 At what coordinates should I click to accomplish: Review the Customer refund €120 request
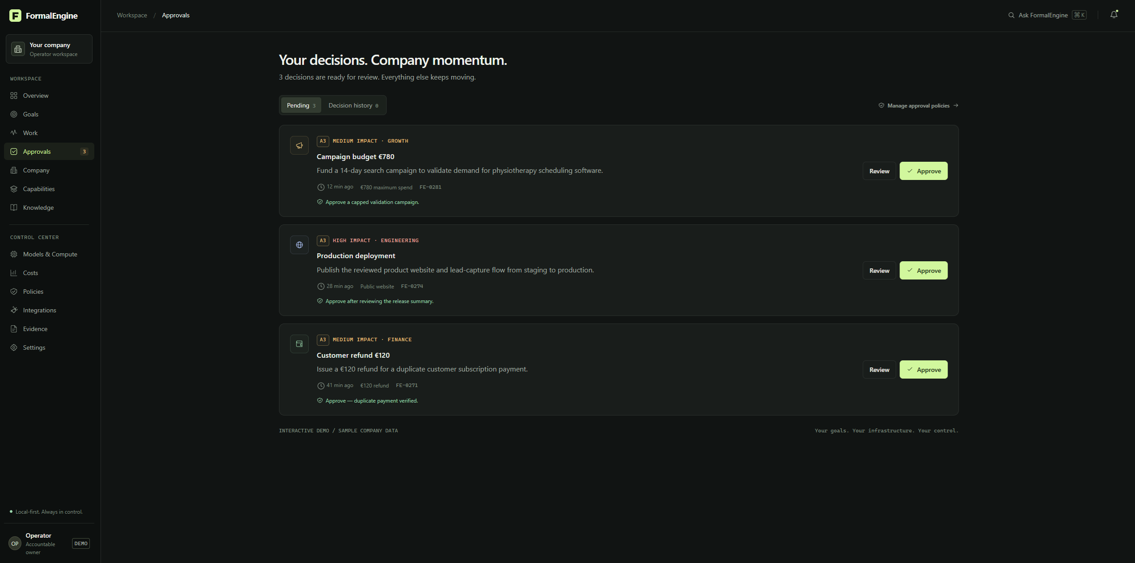(x=879, y=370)
